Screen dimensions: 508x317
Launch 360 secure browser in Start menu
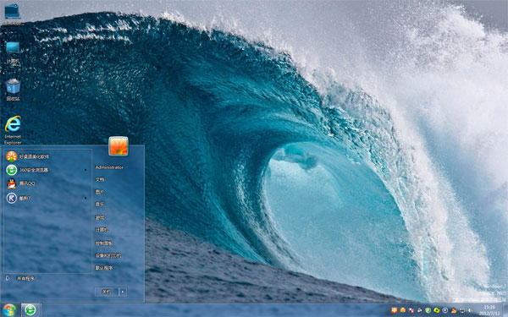27,170
